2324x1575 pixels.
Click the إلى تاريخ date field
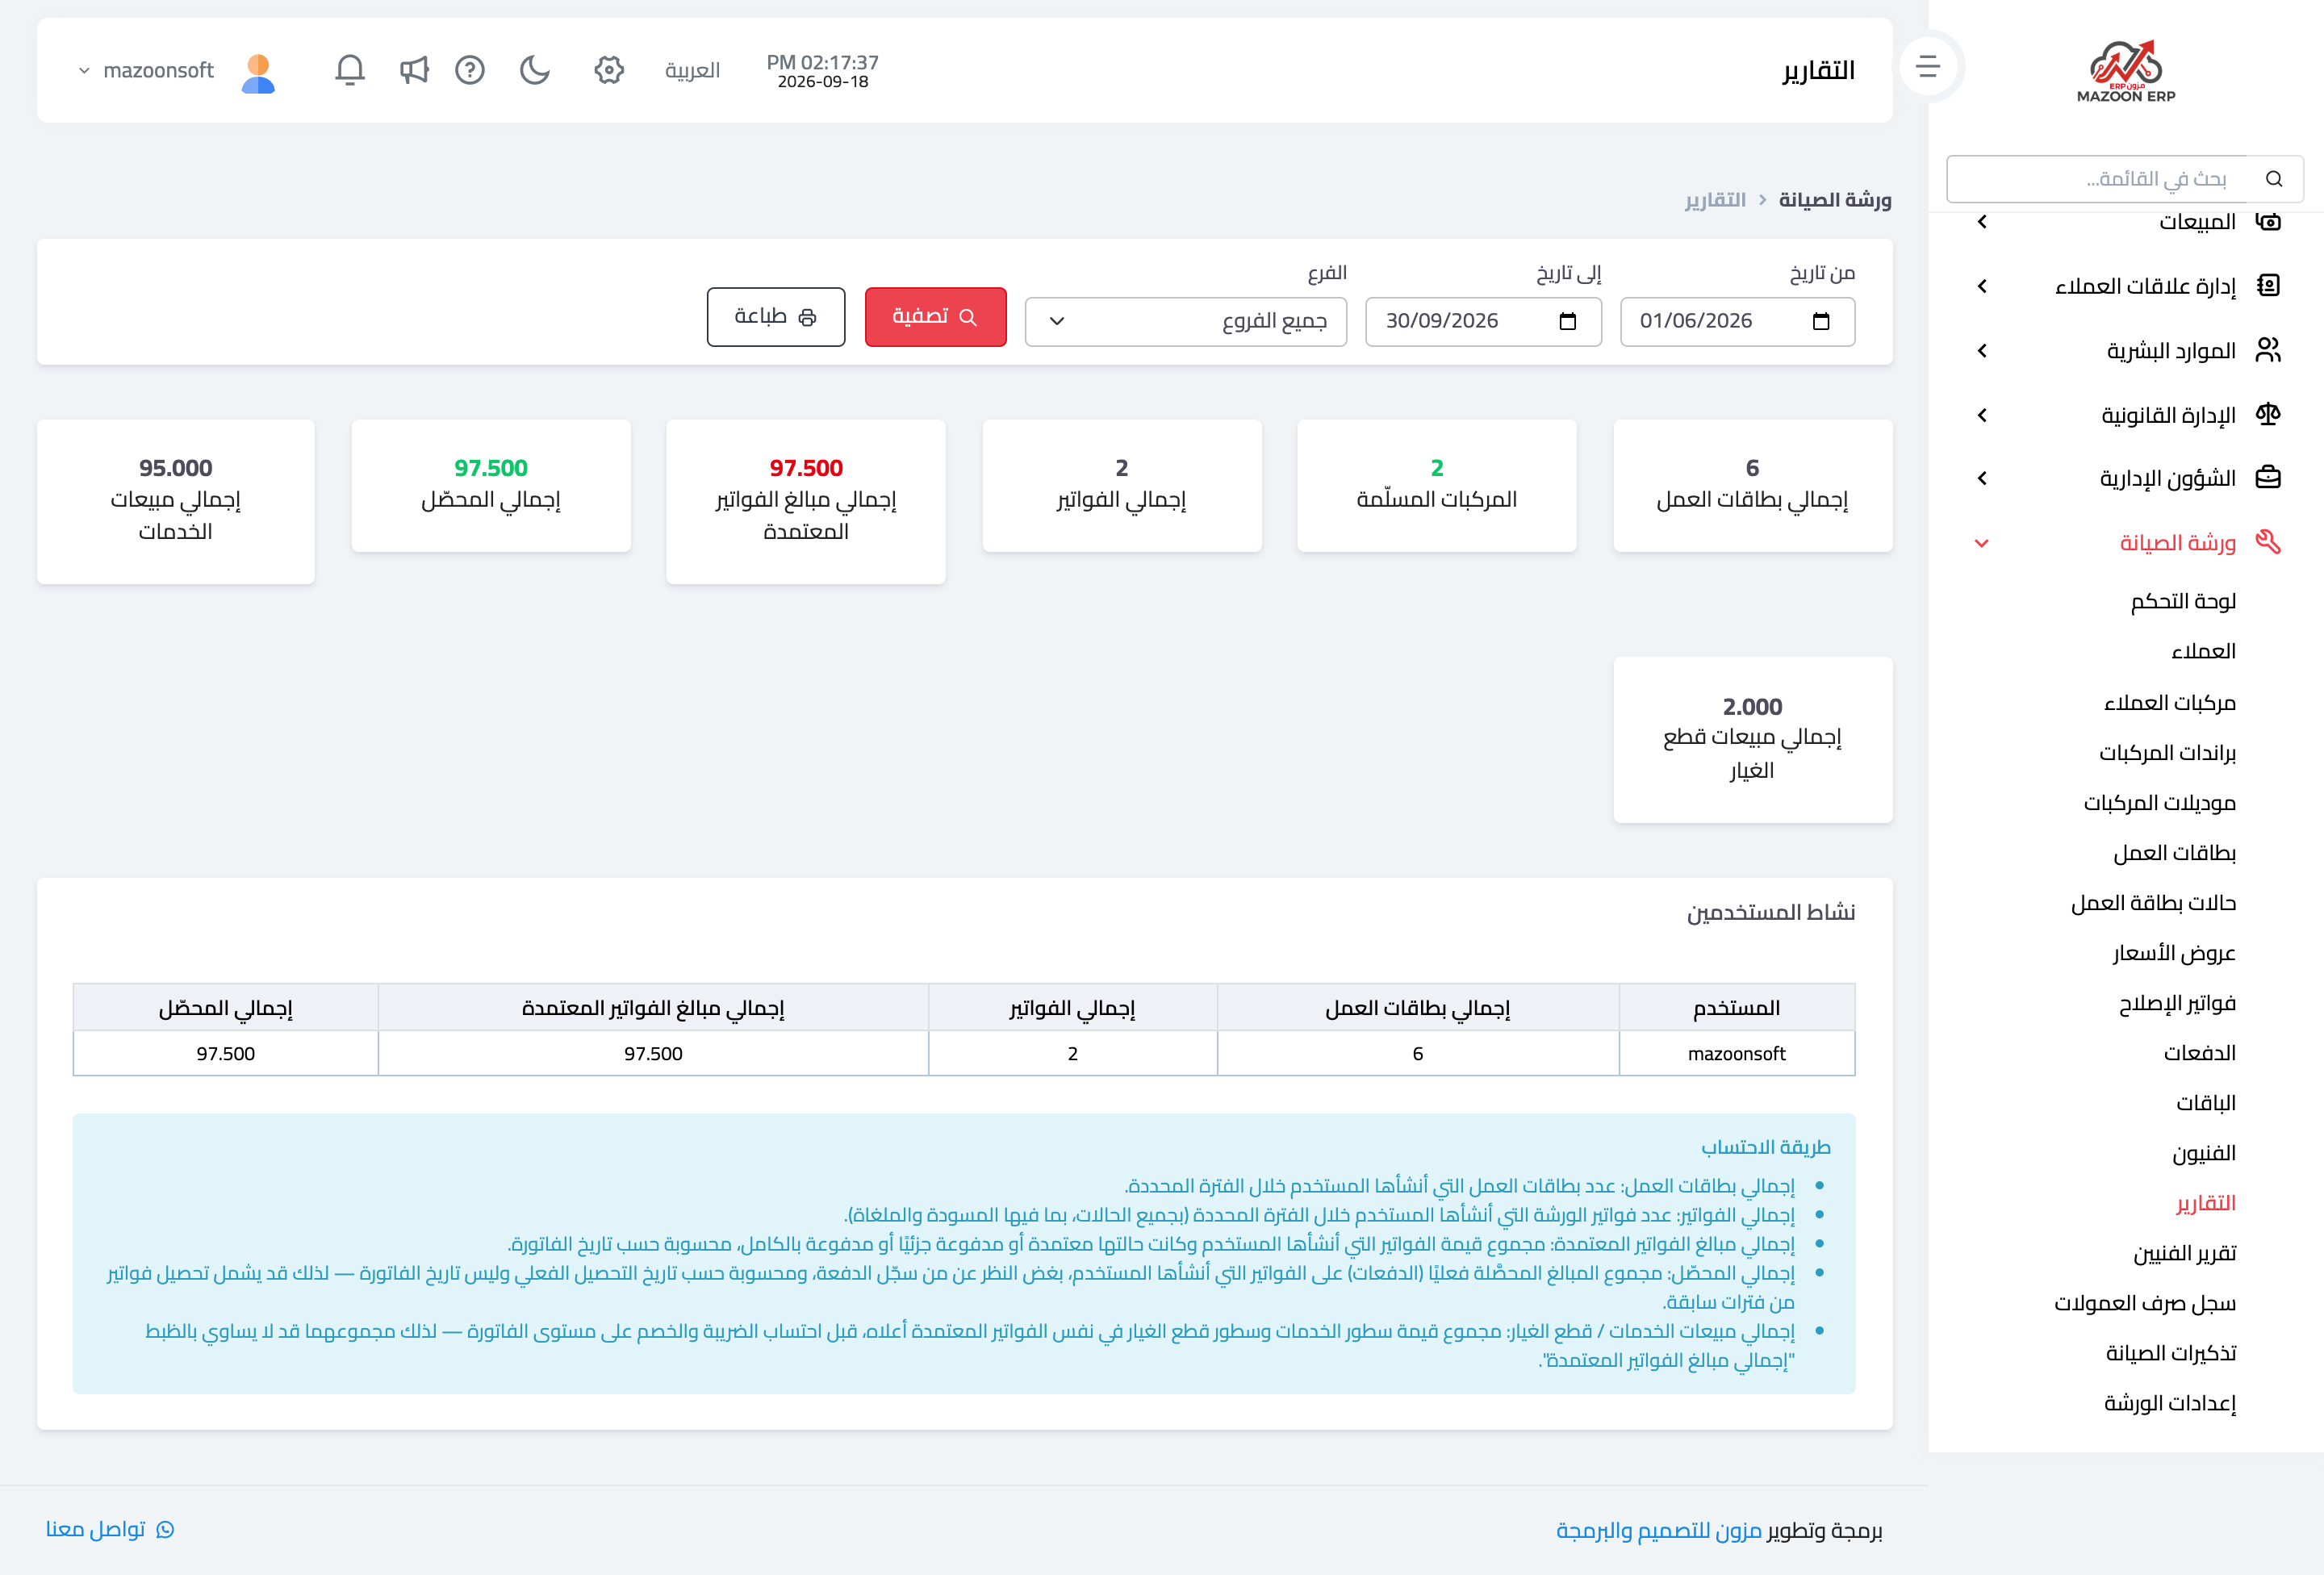point(1483,321)
